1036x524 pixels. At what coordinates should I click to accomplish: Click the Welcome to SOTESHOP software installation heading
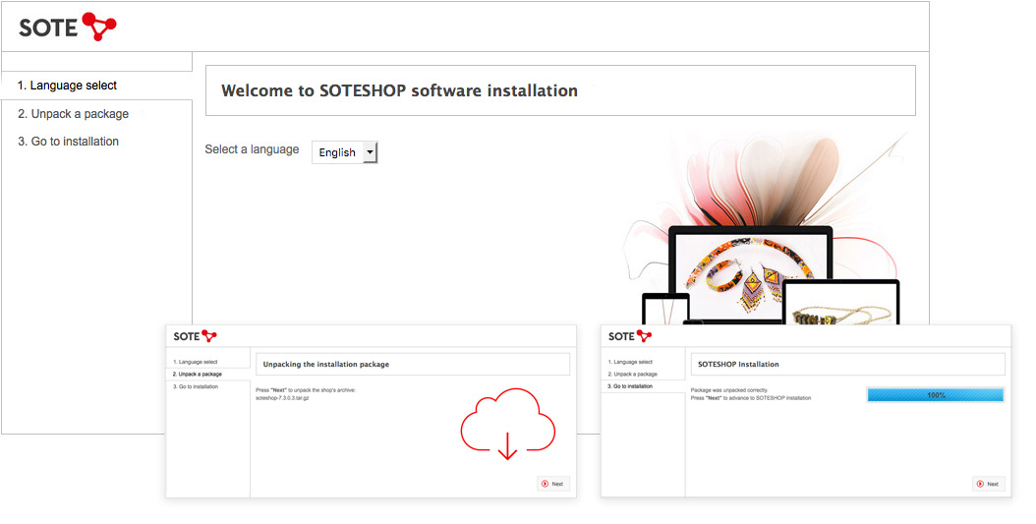click(399, 90)
